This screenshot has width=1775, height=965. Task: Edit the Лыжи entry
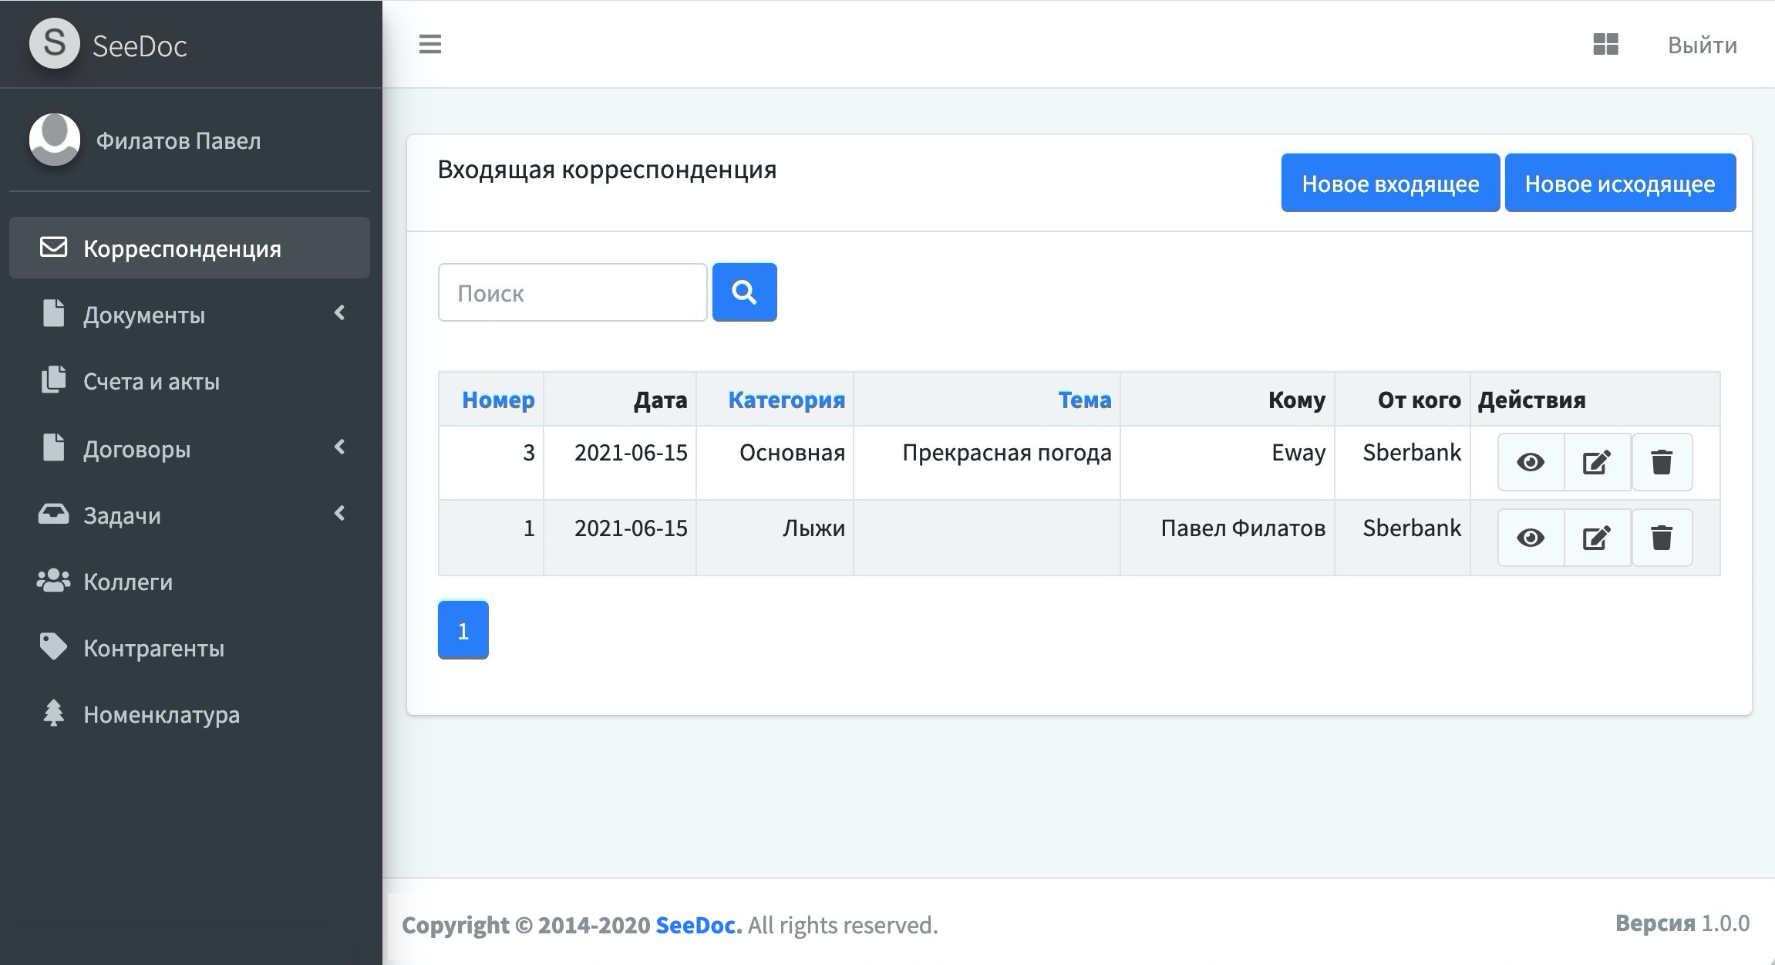click(x=1597, y=538)
